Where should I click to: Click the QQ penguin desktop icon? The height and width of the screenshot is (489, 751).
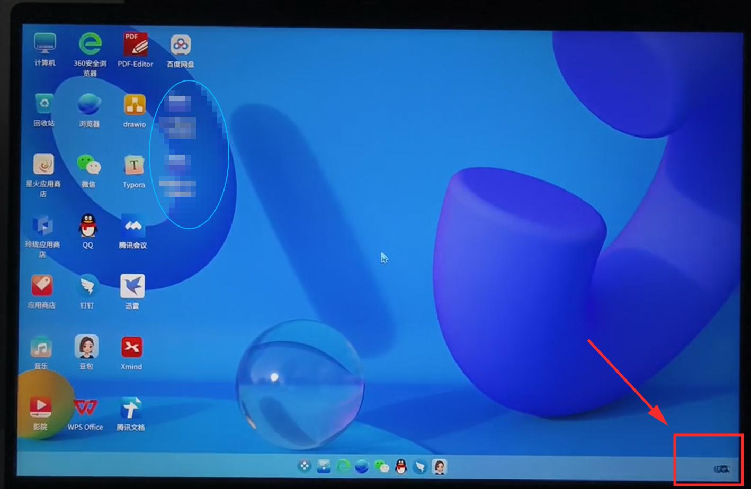tap(88, 226)
